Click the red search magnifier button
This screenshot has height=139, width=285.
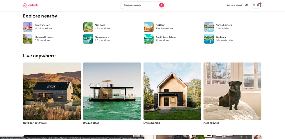[x=161, y=5]
